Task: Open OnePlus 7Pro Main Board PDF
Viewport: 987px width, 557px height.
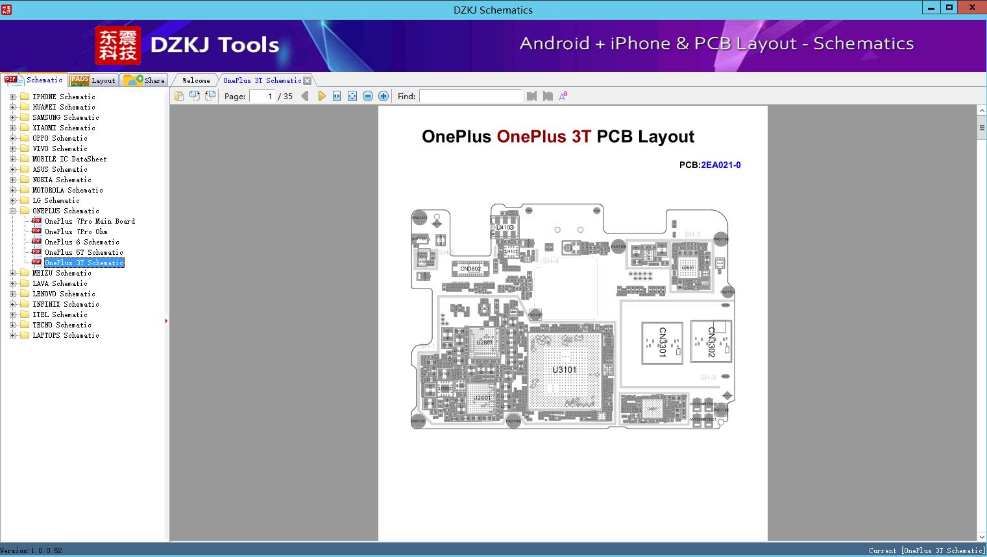Action: coord(90,221)
